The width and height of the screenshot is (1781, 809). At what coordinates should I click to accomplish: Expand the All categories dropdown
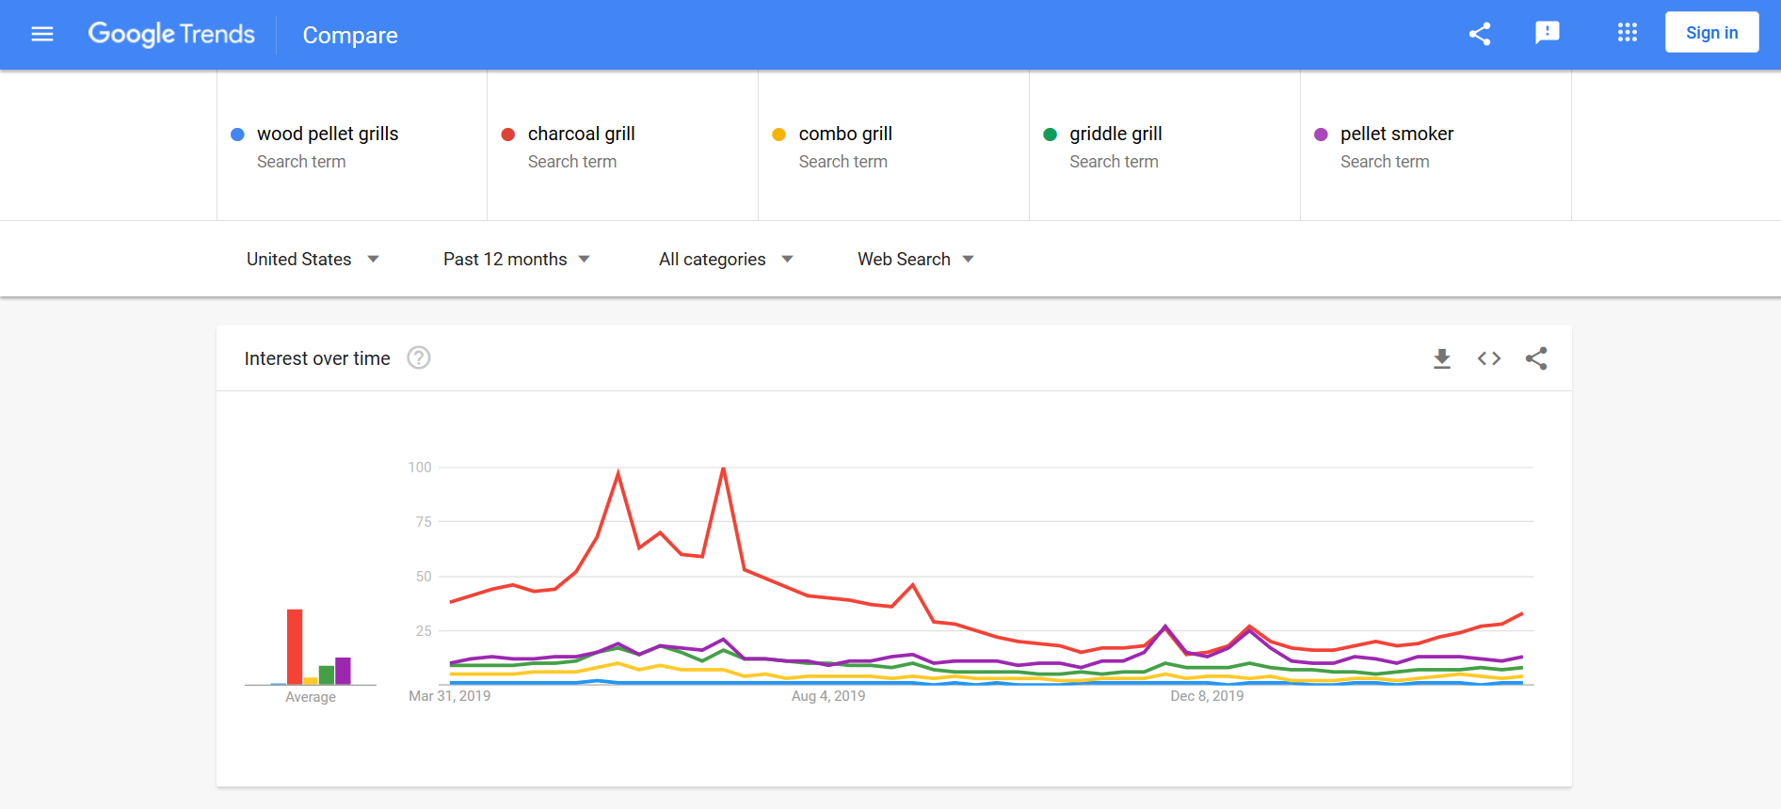[725, 260]
